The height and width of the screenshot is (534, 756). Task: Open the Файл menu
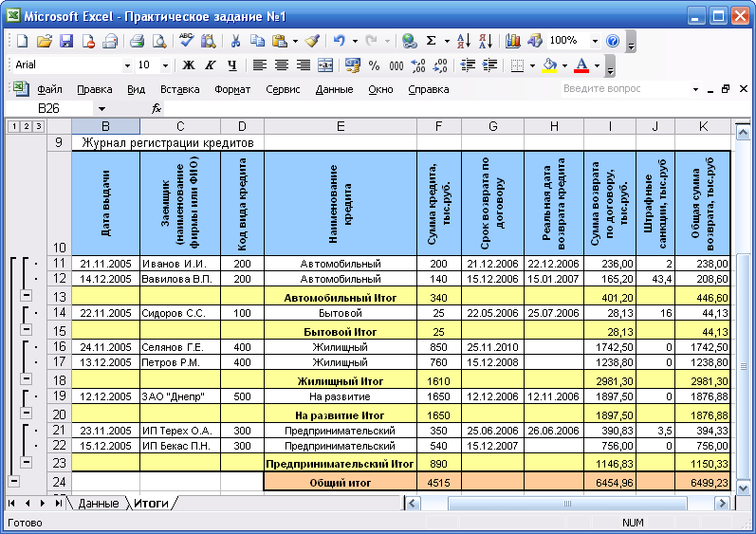click(49, 90)
